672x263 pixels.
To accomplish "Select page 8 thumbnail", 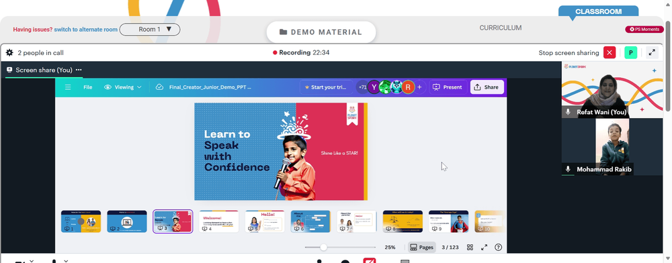I will pyautogui.click(x=403, y=221).
